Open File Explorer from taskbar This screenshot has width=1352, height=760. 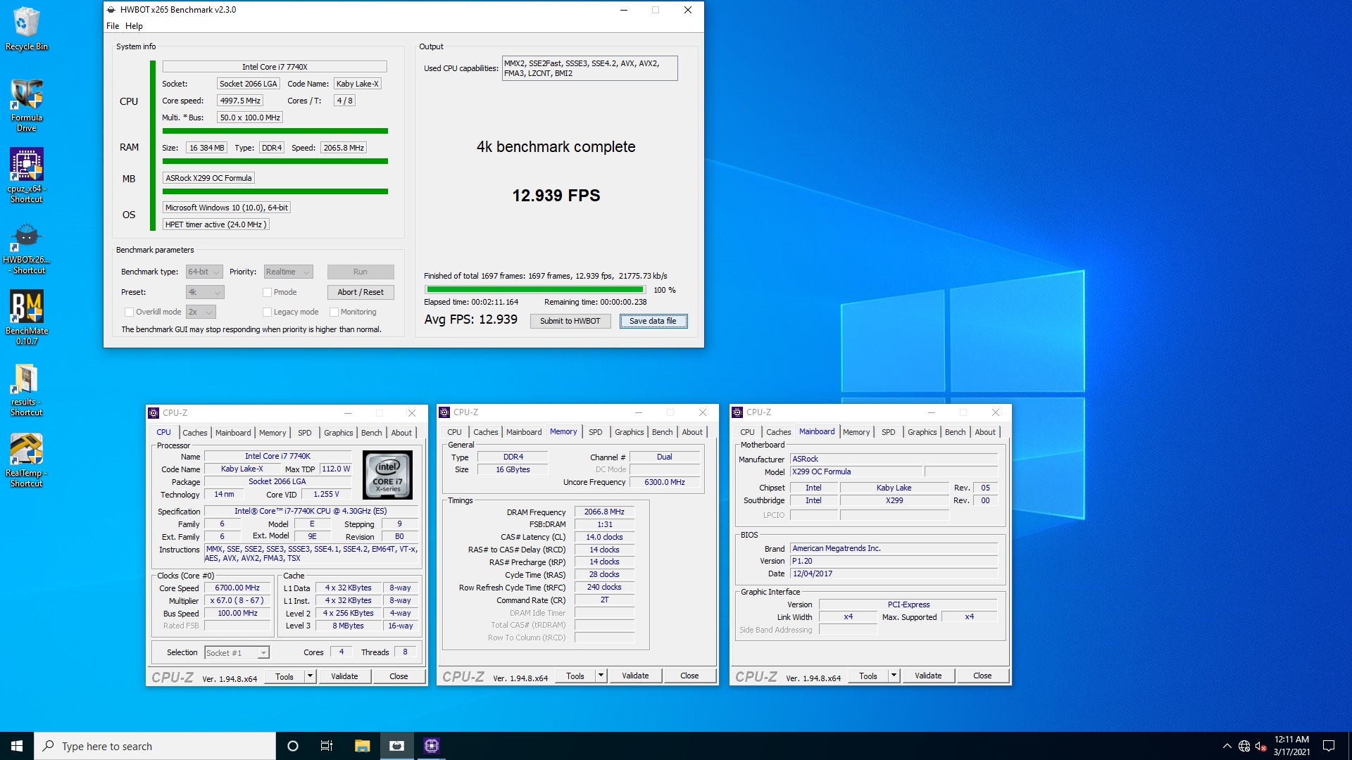(362, 746)
